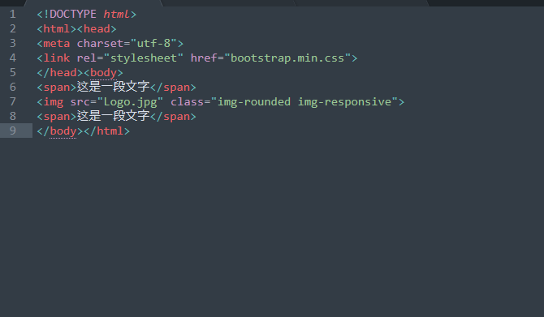The height and width of the screenshot is (317, 544).
Task: Click the charset attribute
Action: [100, 43]
